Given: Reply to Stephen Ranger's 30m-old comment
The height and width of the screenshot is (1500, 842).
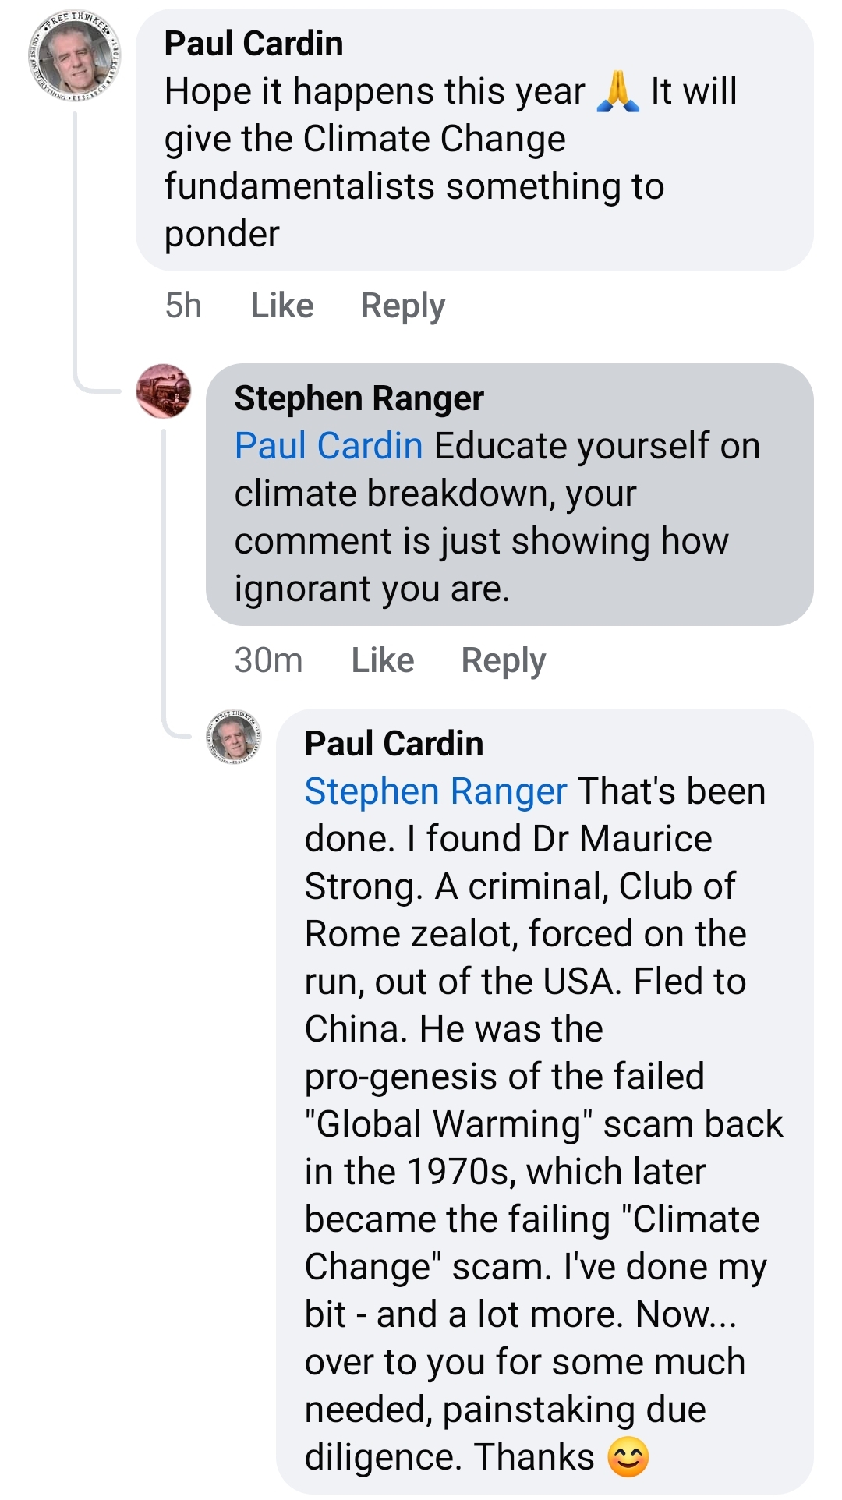Looking at the screenshot, I should point(503,660).
